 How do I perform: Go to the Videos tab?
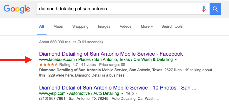click(x=126, y=26)
